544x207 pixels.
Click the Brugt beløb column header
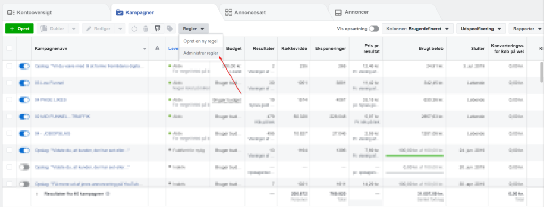click(431, 49)
